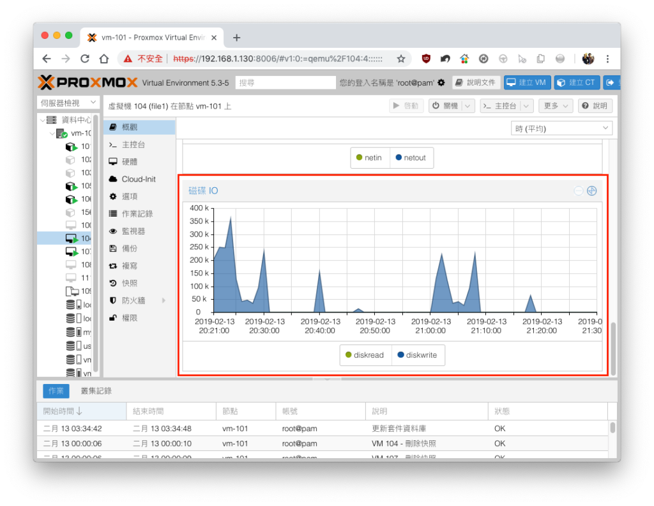Toggle the netin series in the legend
654x506 pixels.
point(370,158)
